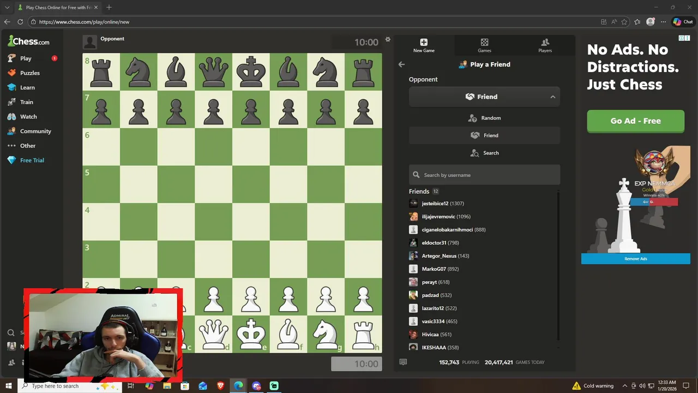Open the Train section
This screenshot has height=393, width=698.
point(26,102)
